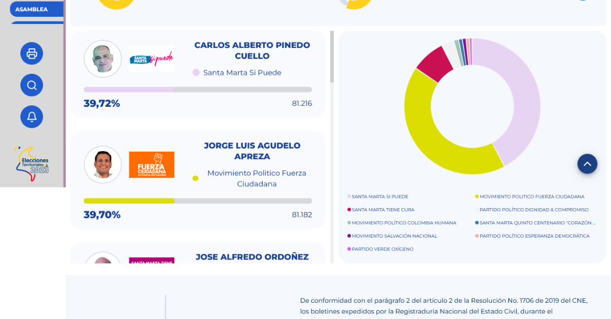Click Carlos Alberto Pinedo Cuello's photo

[x=103, y=59]
